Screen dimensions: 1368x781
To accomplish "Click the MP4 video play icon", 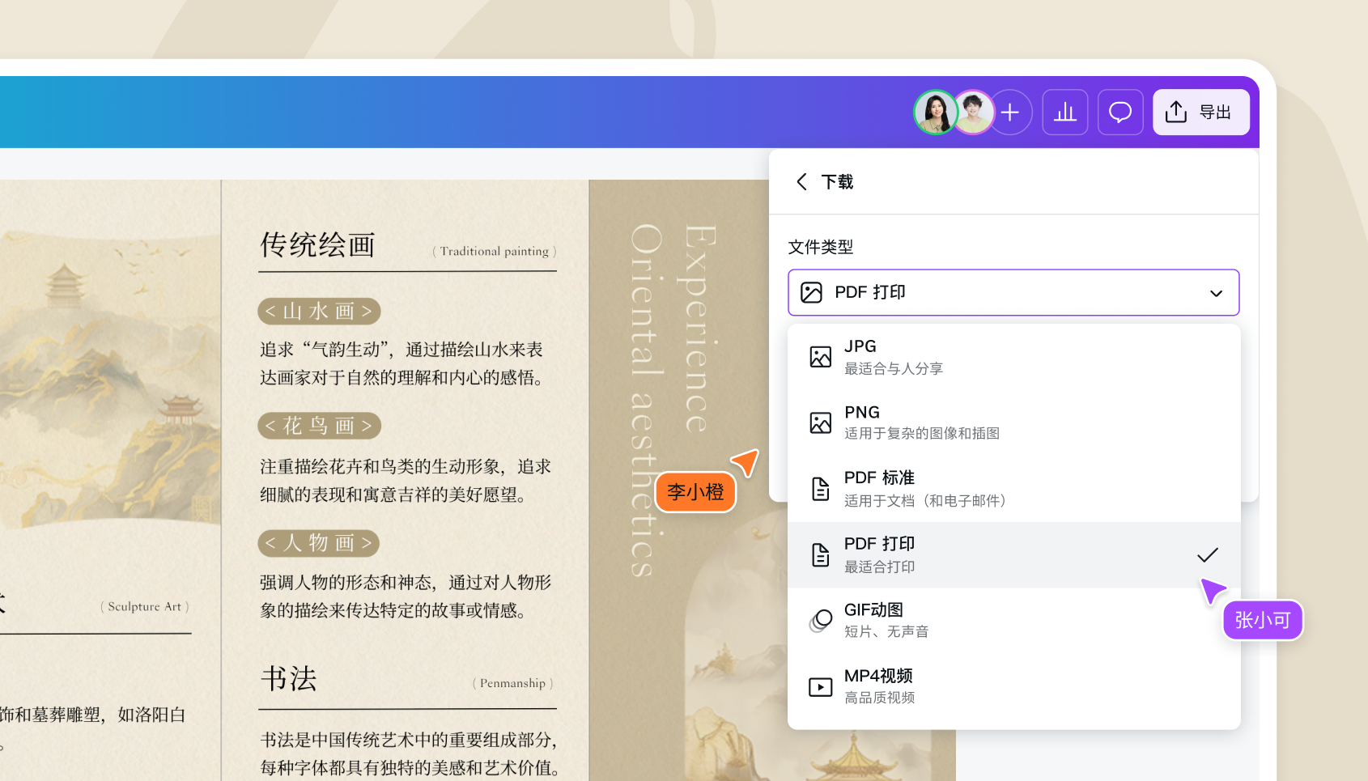I will click(x=821, y=687).
